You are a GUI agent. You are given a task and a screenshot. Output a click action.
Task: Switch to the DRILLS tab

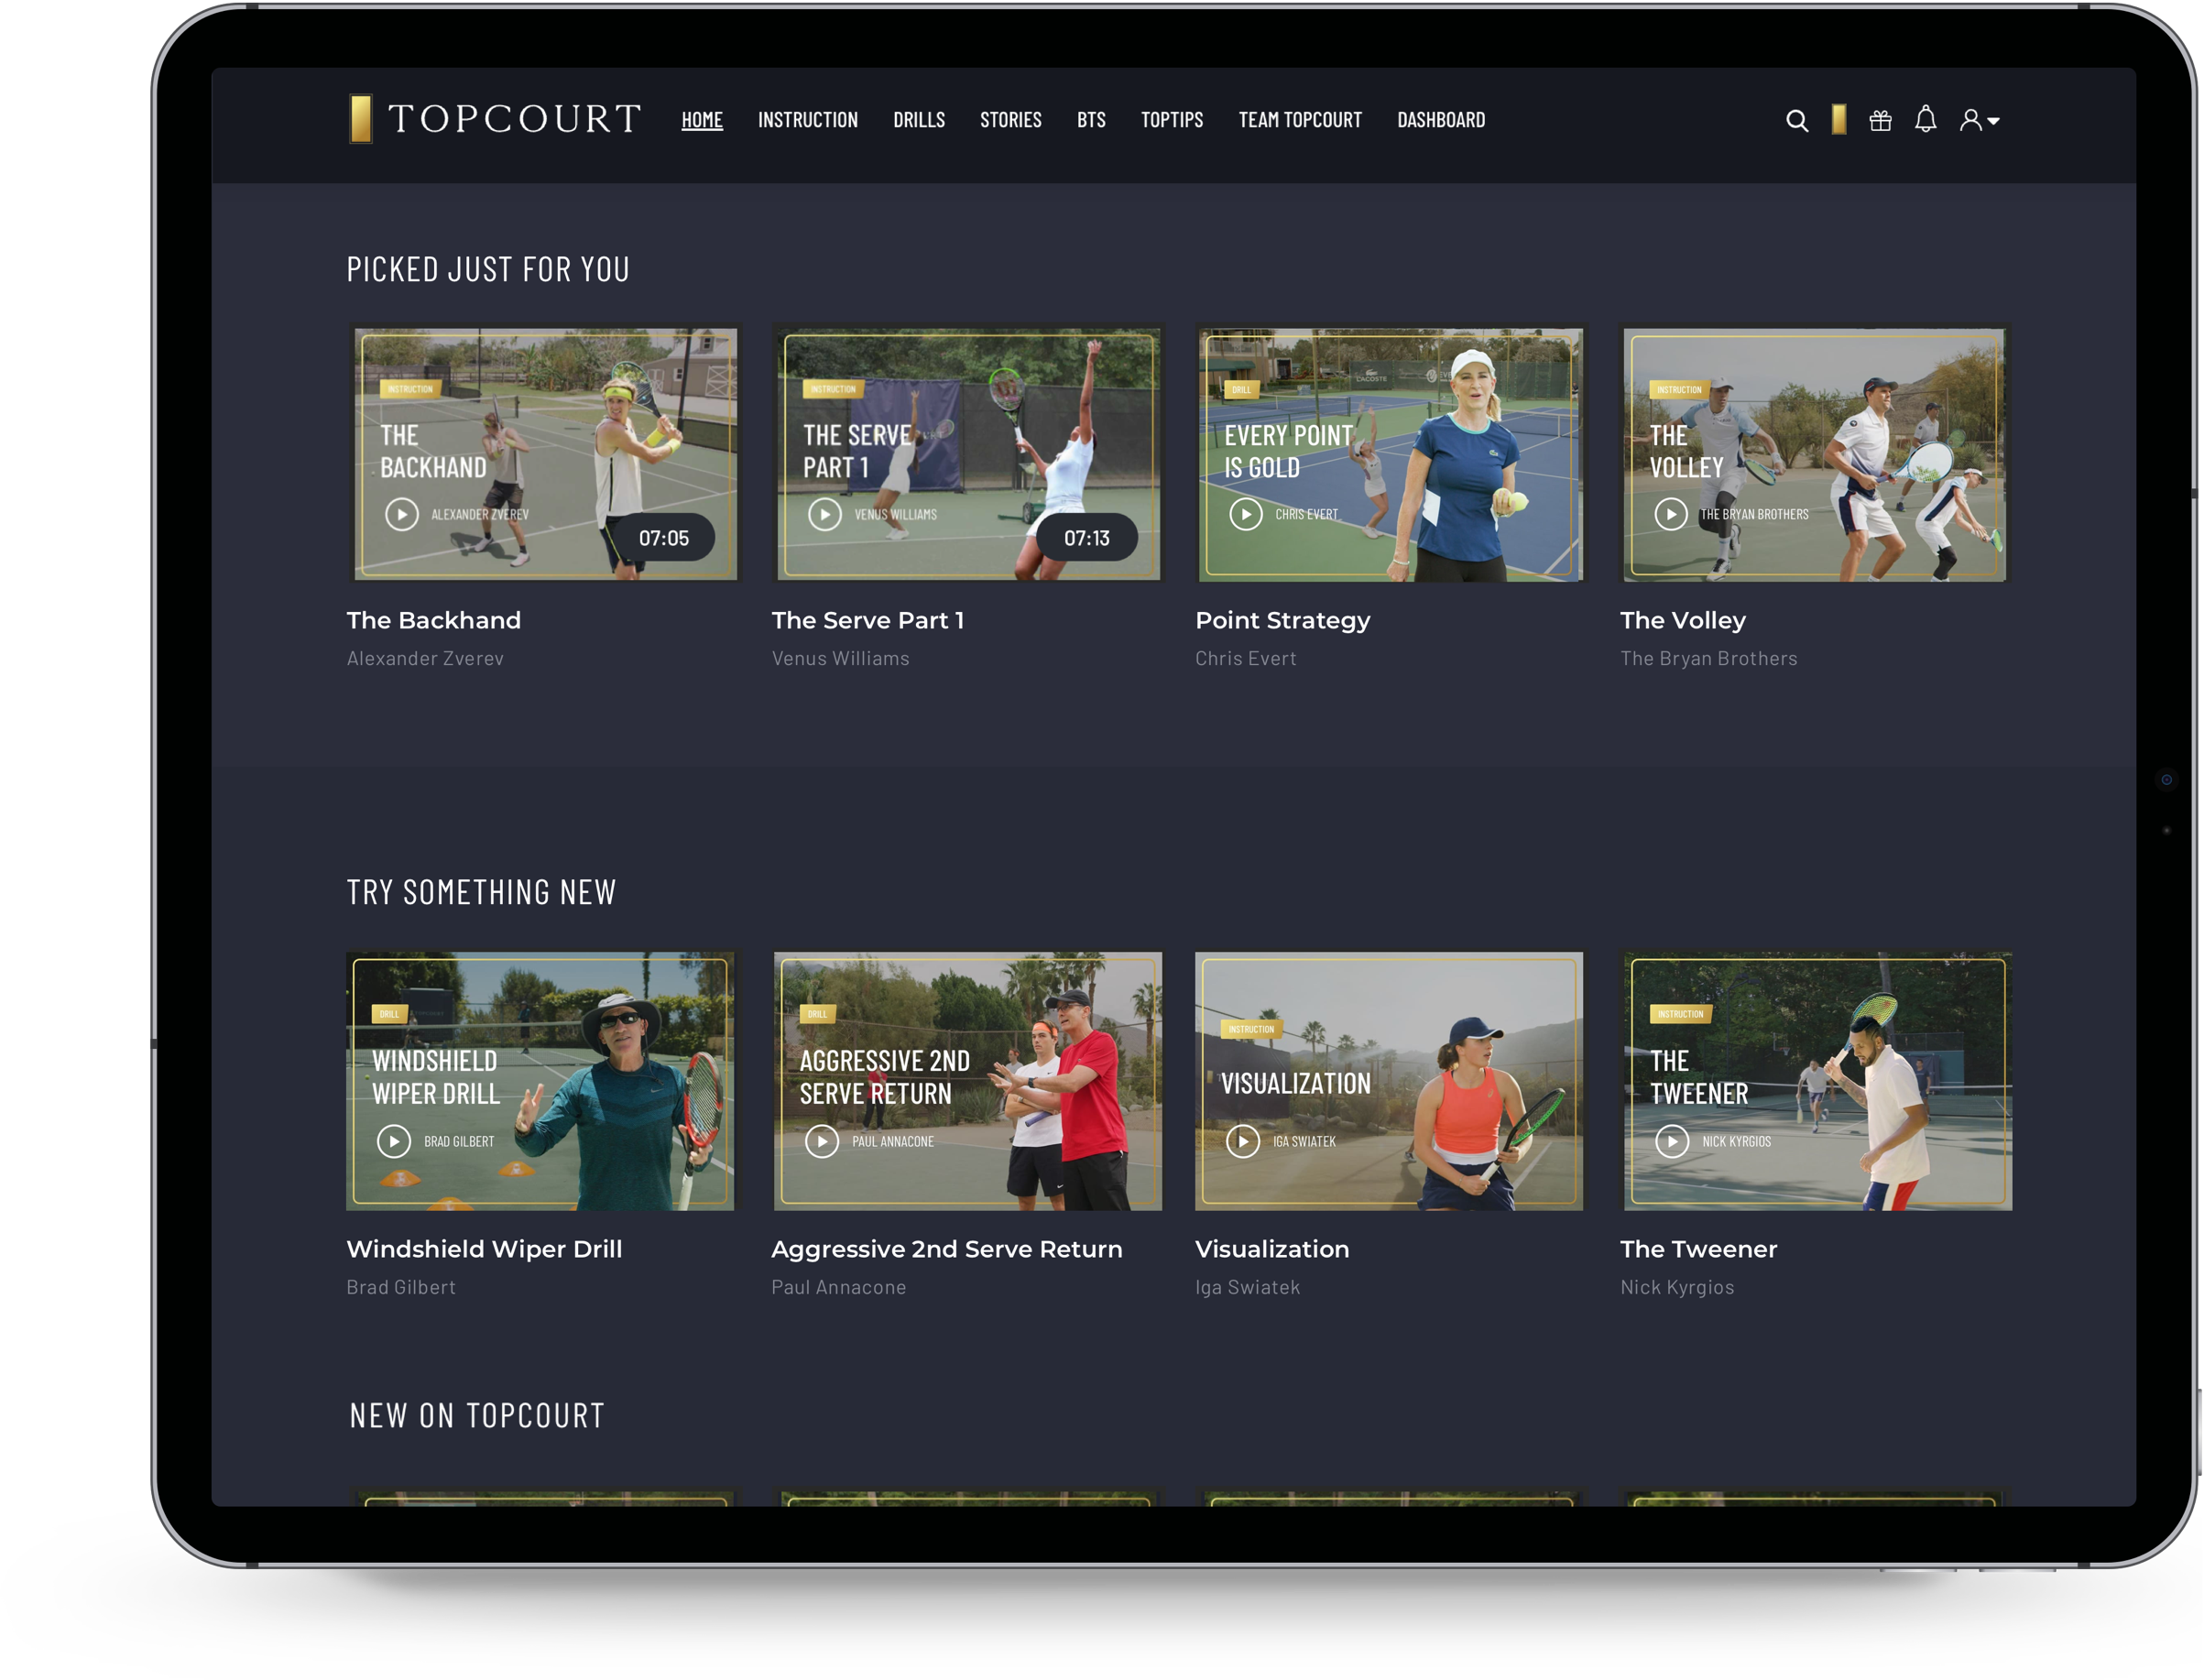[919, 120]
